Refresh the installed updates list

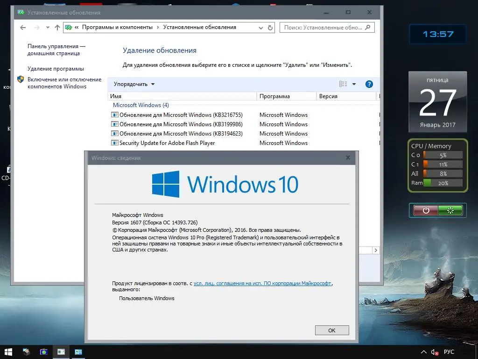point(270,28)
